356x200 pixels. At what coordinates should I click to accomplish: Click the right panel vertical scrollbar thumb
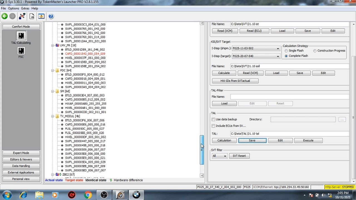[353, 117]
